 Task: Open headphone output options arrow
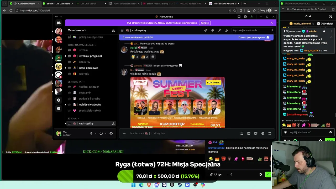coord(106,133)
